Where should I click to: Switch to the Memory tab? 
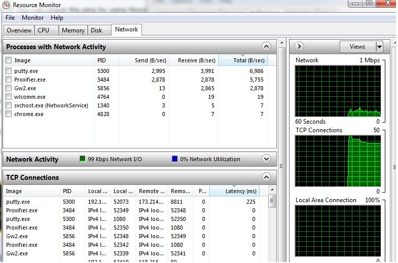pyautogui.click(x=73, y=30)
